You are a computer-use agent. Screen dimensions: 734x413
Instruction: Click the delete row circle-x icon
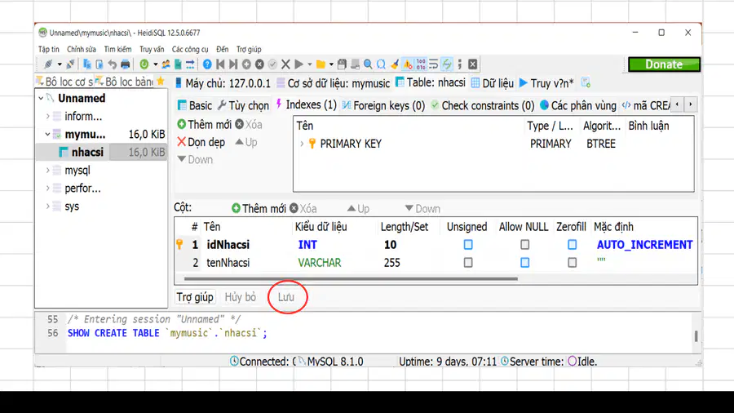coord(259,64)
